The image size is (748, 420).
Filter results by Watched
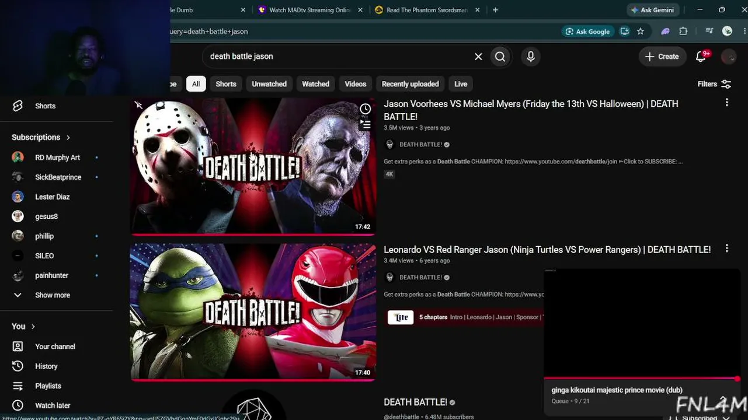(315, 84)
